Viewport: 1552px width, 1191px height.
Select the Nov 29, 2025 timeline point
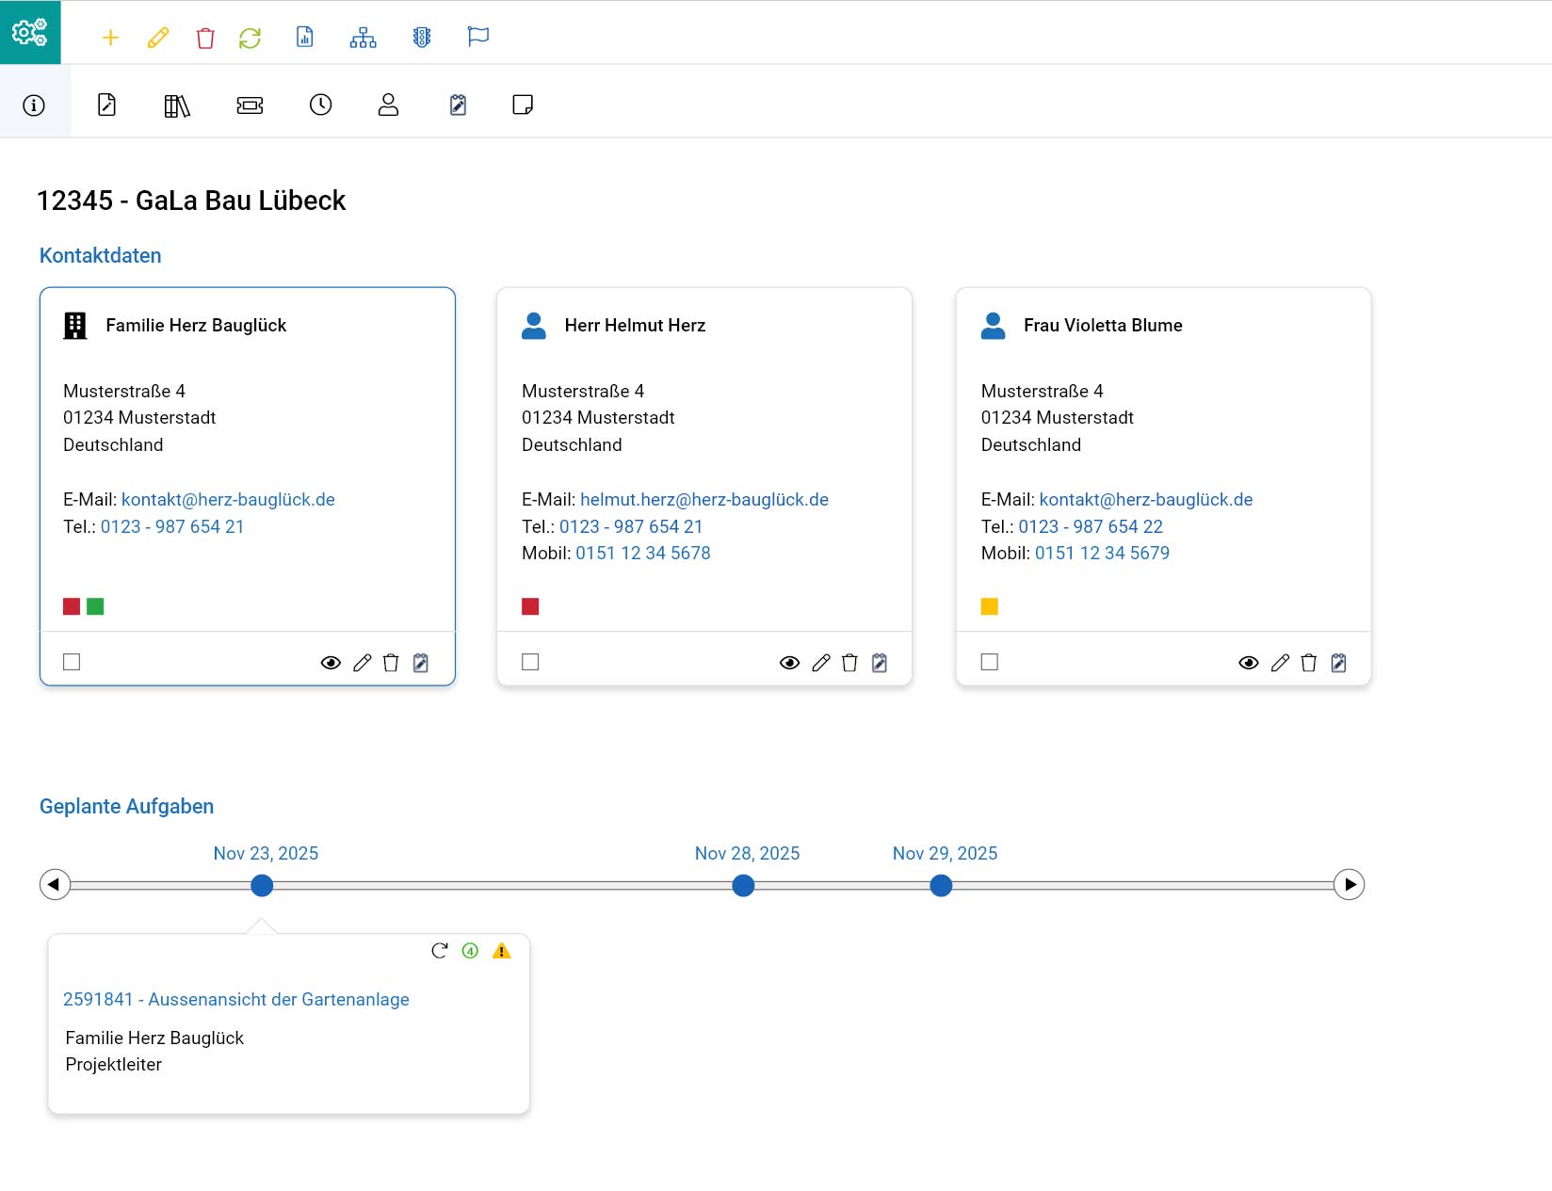(941, 885)
